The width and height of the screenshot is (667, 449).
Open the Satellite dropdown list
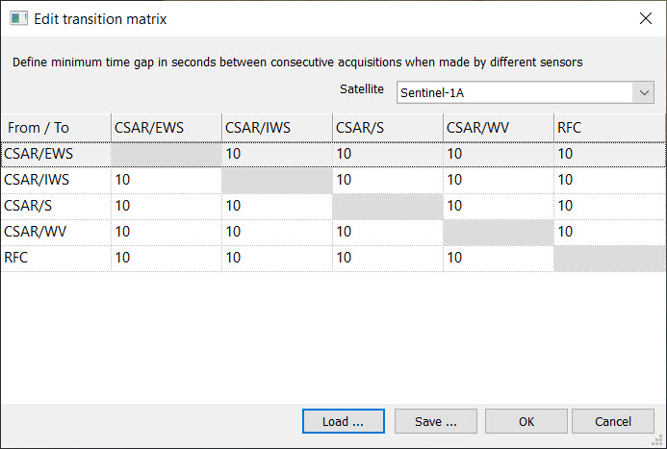tap(643, 91)
